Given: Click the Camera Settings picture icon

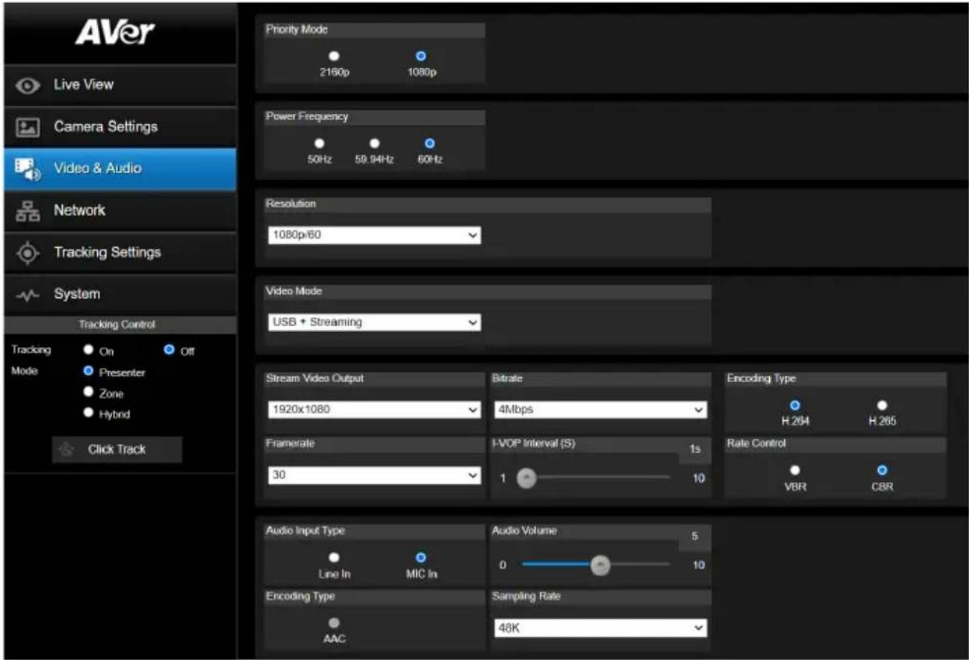Looking at the screenshot, I should point(28,128).
